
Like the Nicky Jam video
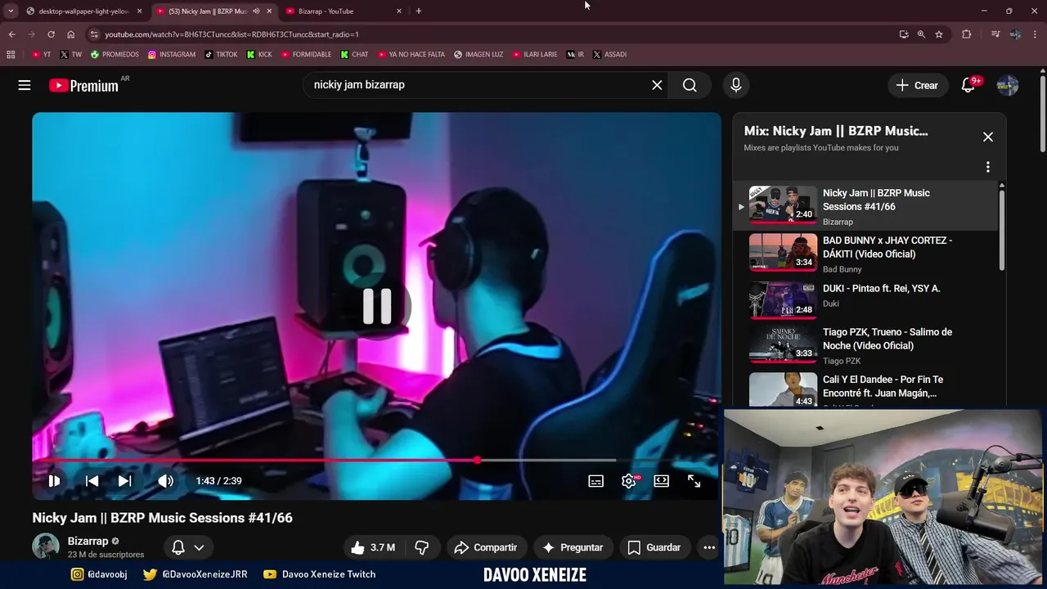tap(373, 547)
